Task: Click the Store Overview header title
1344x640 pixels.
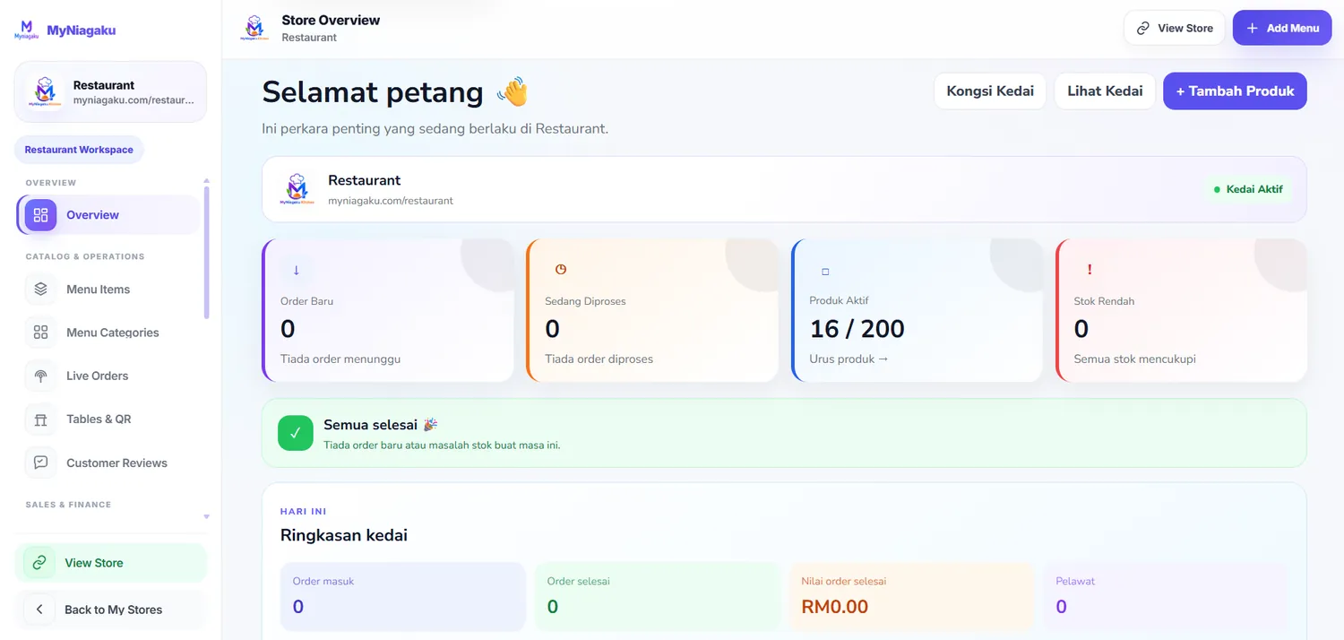Action: pos(331,20)
